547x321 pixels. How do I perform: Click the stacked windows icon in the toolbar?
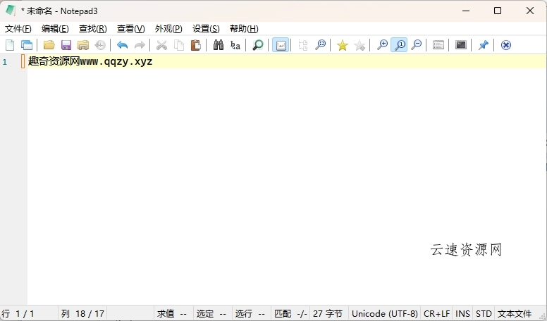pos(27,45)
